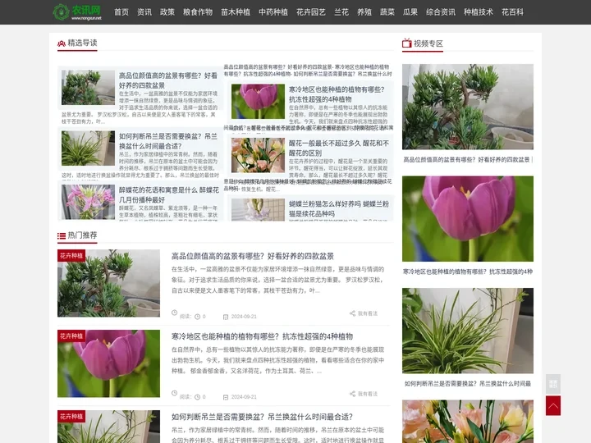Click the 醒花 bouquet thumbnail in 精选导读
591x443 pixels.
point(259,155)
